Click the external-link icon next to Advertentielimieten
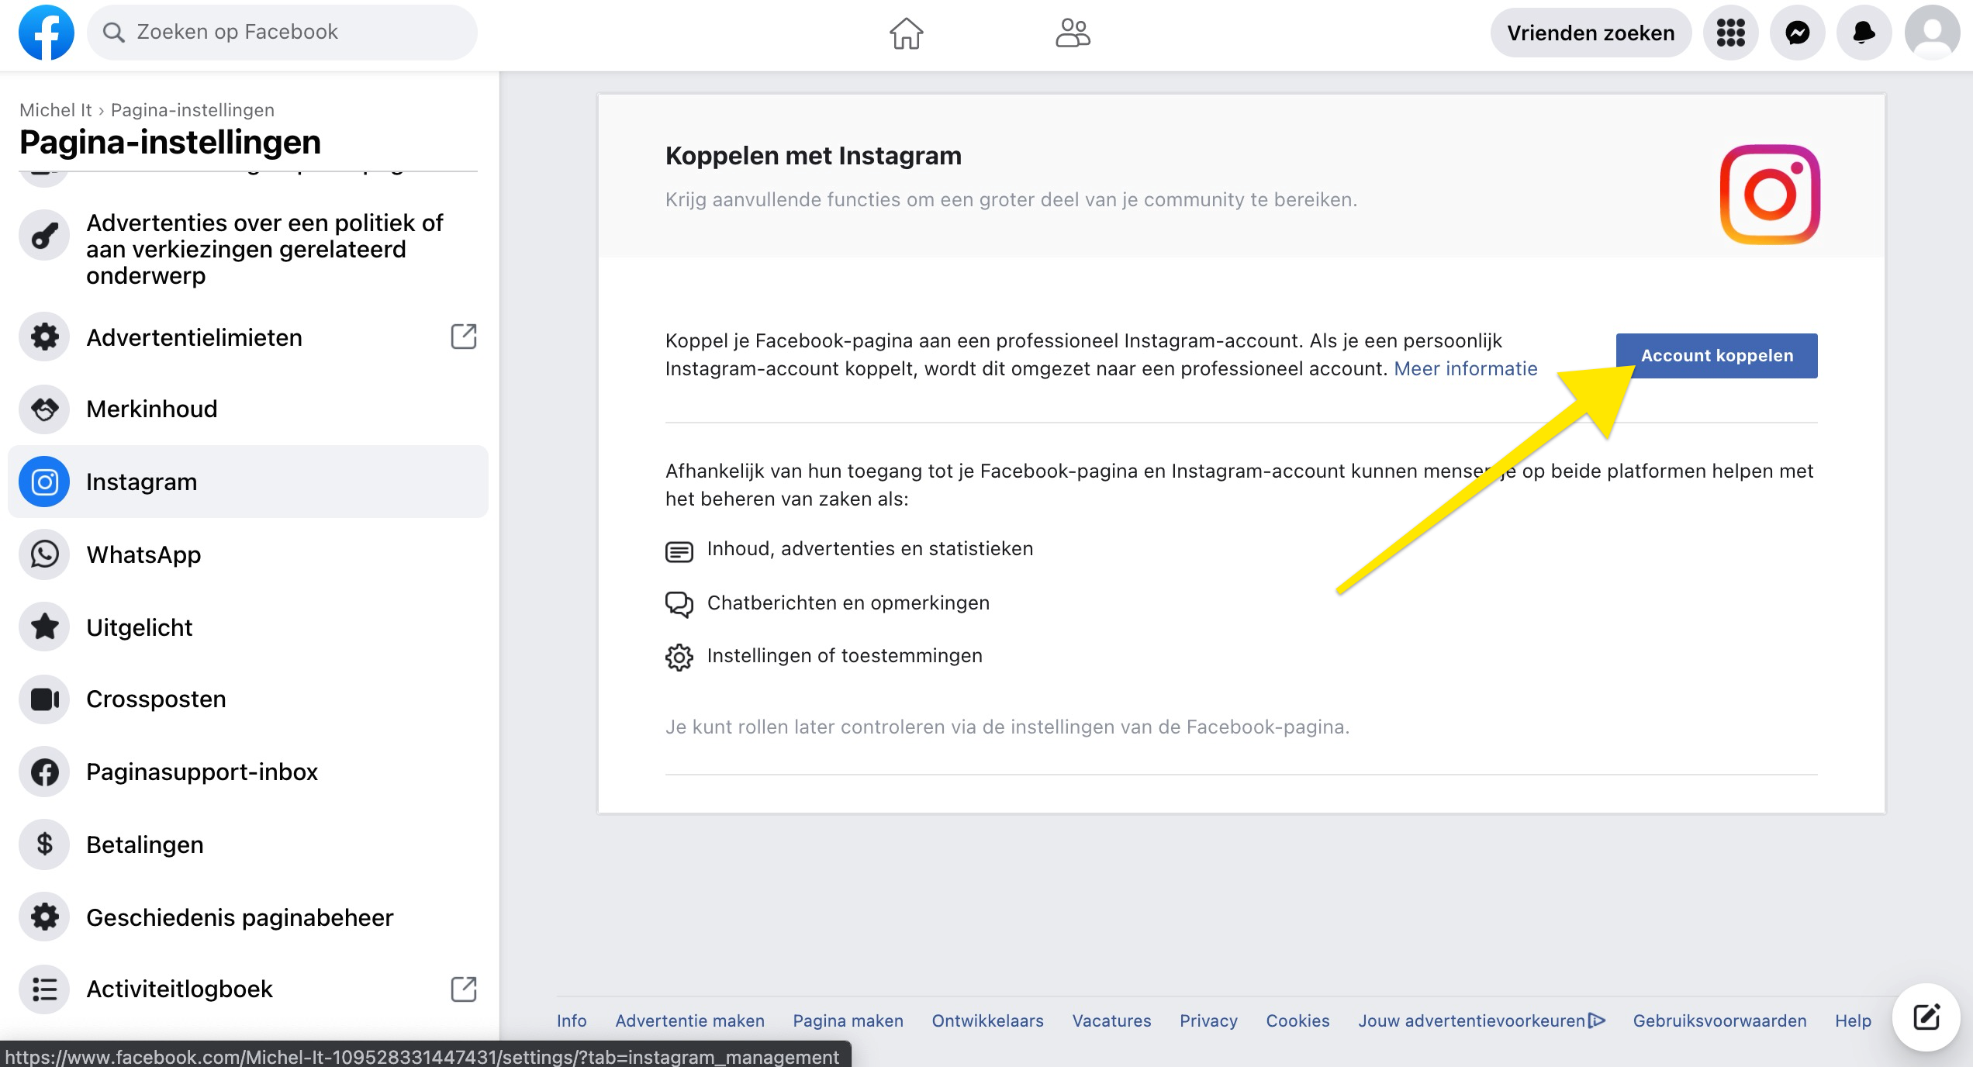Screen dimensions: 1973x1067 tap(464, 337)
